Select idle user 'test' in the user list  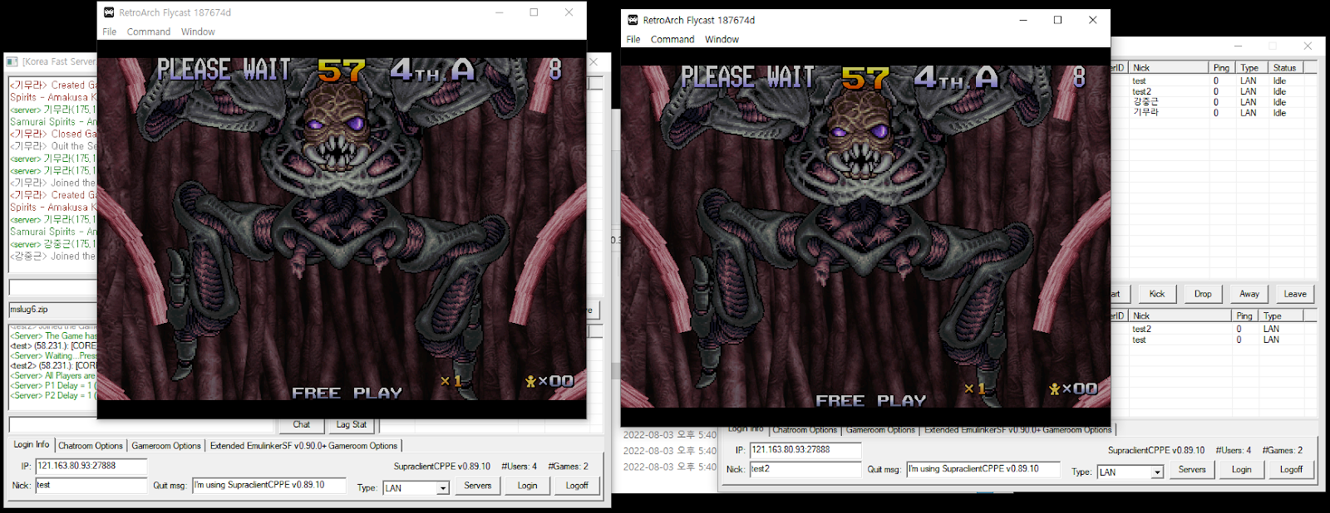[x=1139, y=81]
